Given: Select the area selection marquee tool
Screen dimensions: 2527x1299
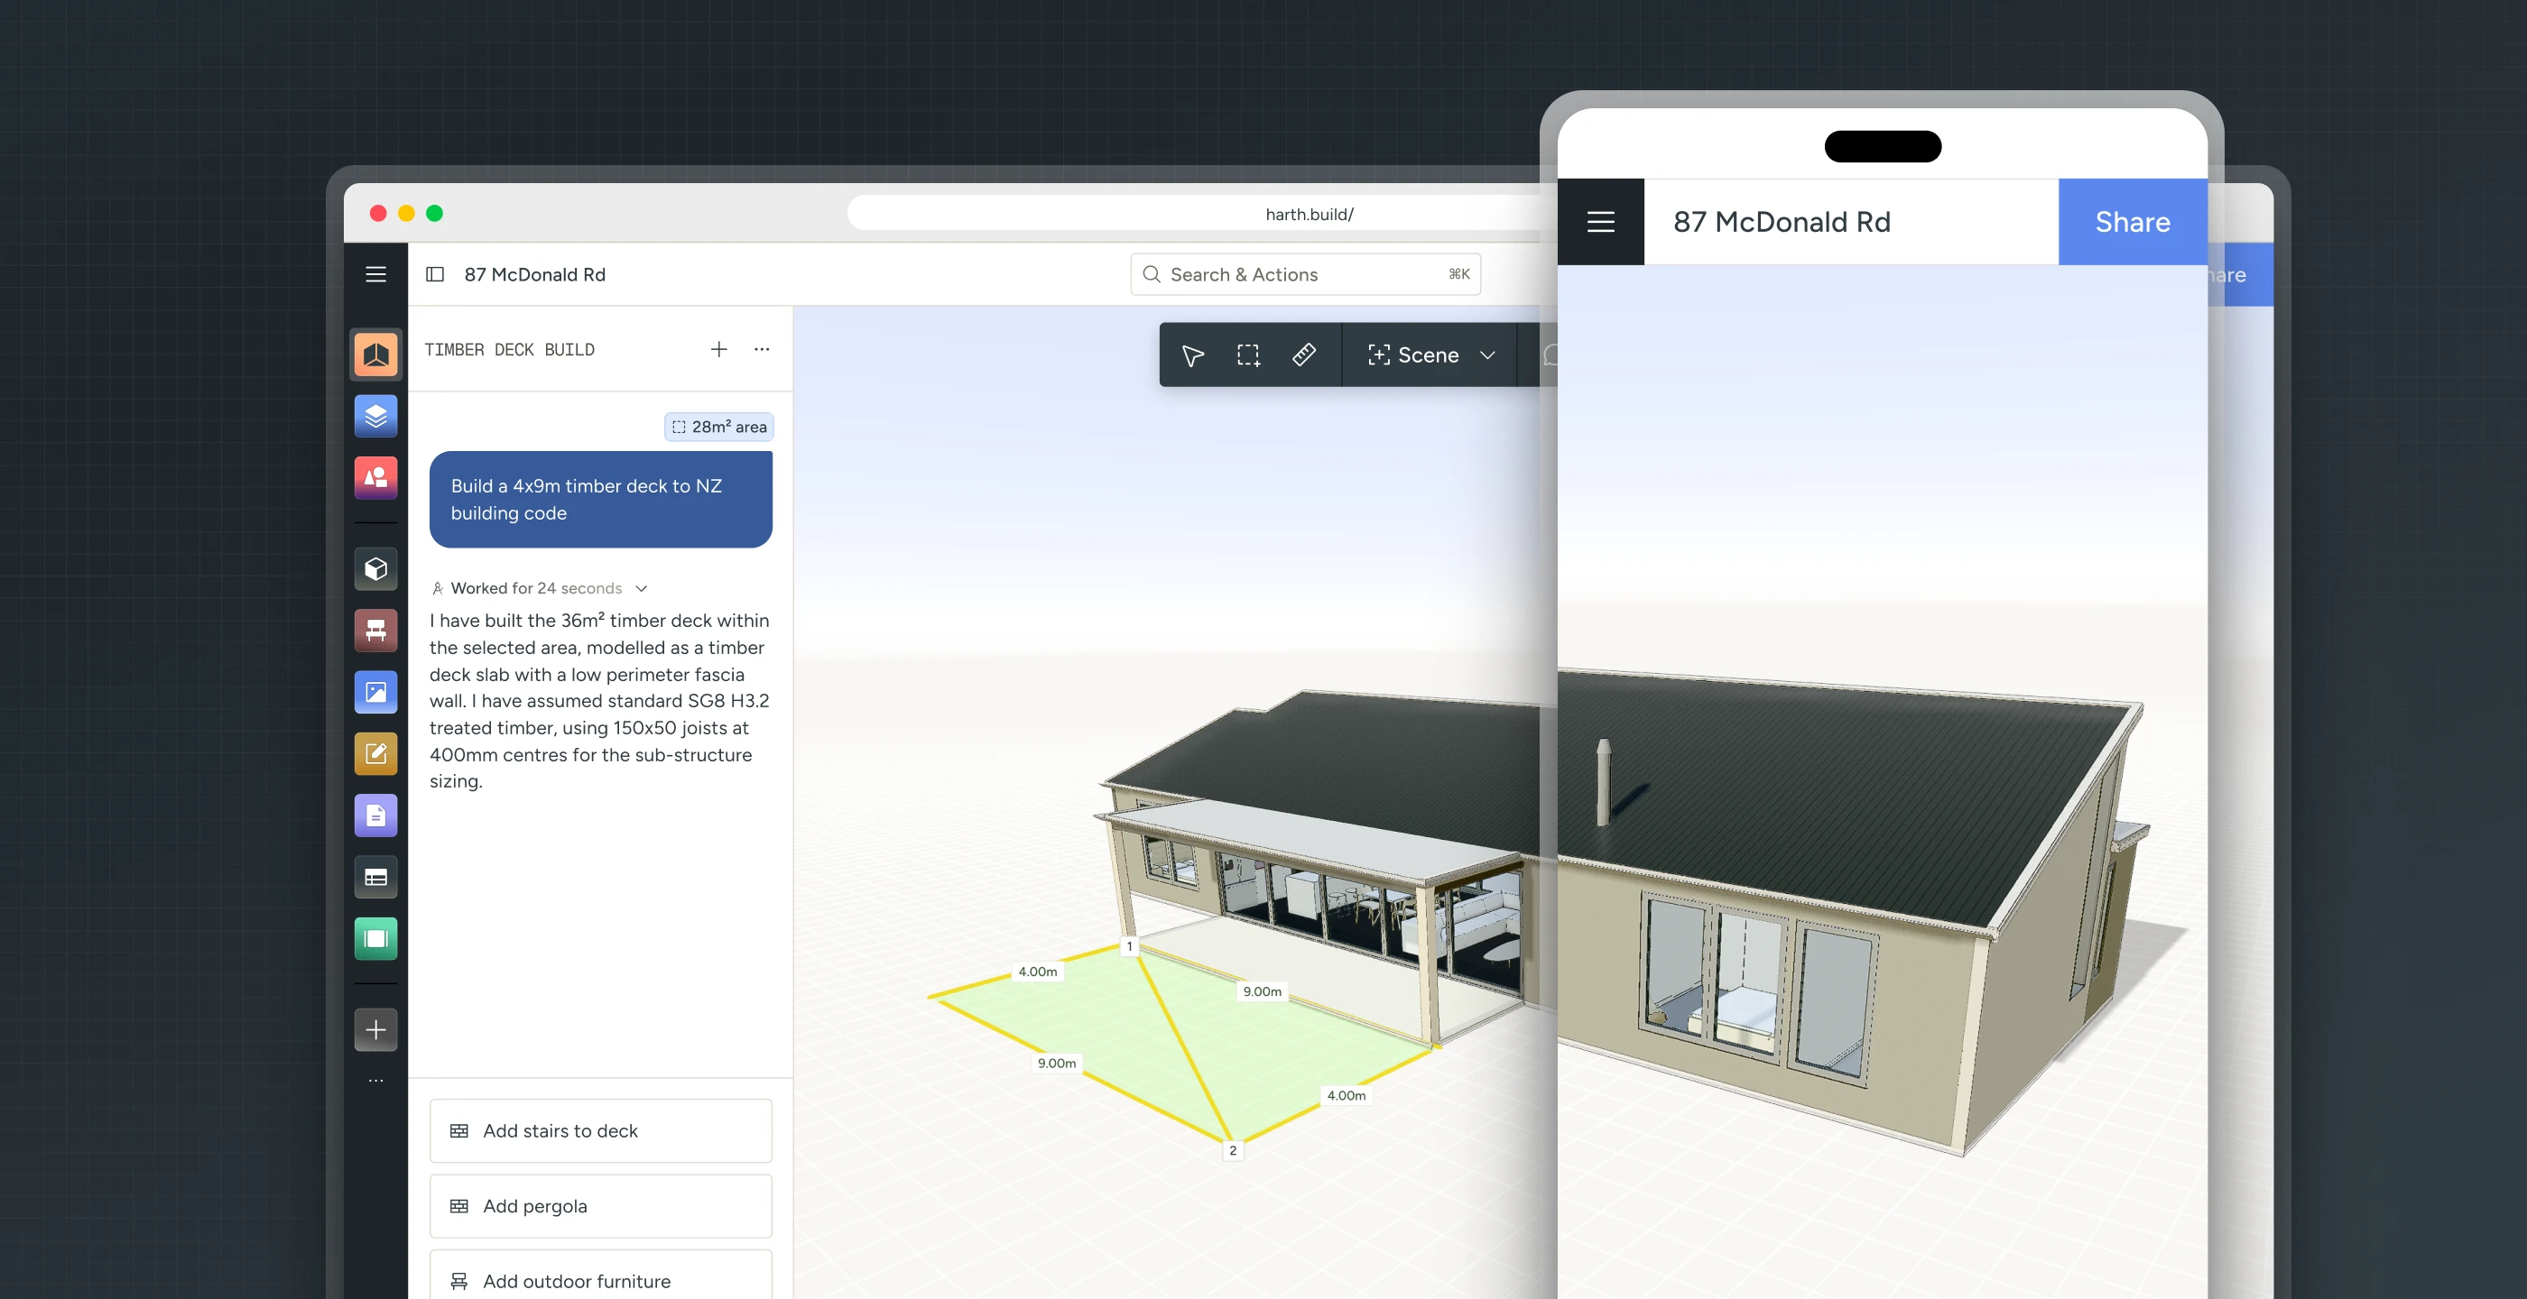Looking at the screenshot, I should [1248, 355].
